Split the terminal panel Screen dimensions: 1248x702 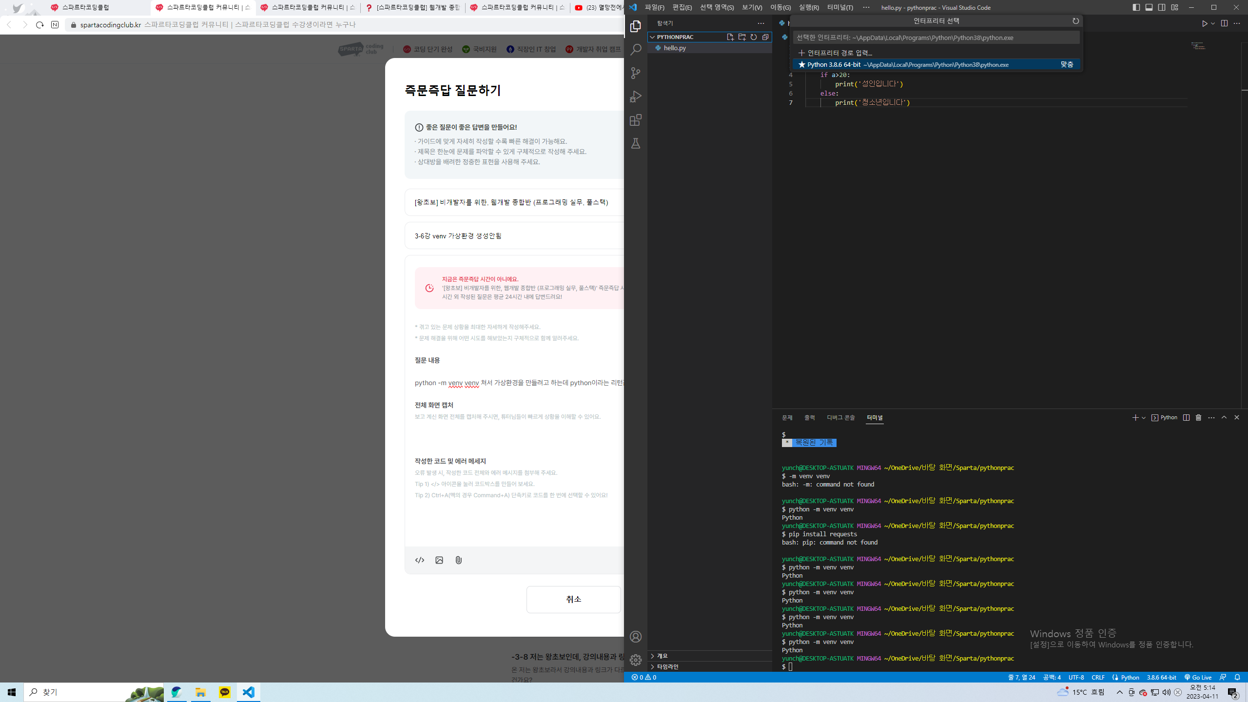click(x=1186, y=418)
